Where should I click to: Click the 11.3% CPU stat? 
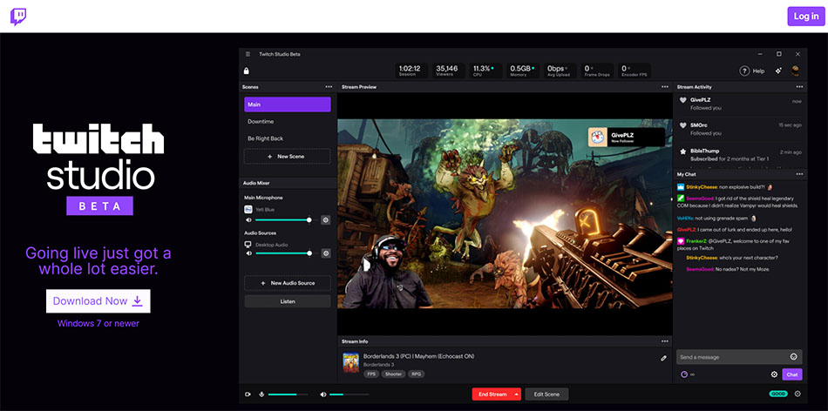click(x=484, y=71)
